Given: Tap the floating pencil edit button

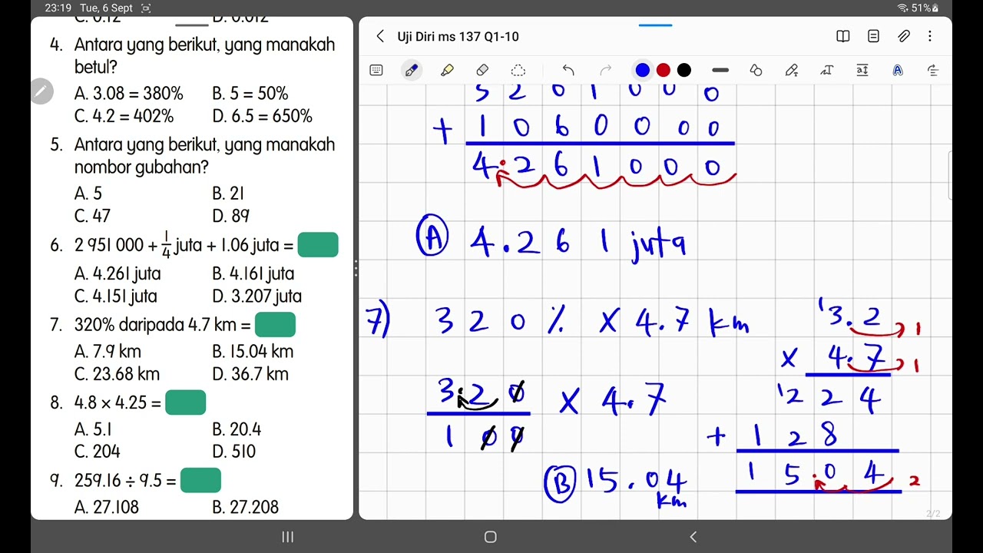Looking at the screenshot, I should click(42, 92).
